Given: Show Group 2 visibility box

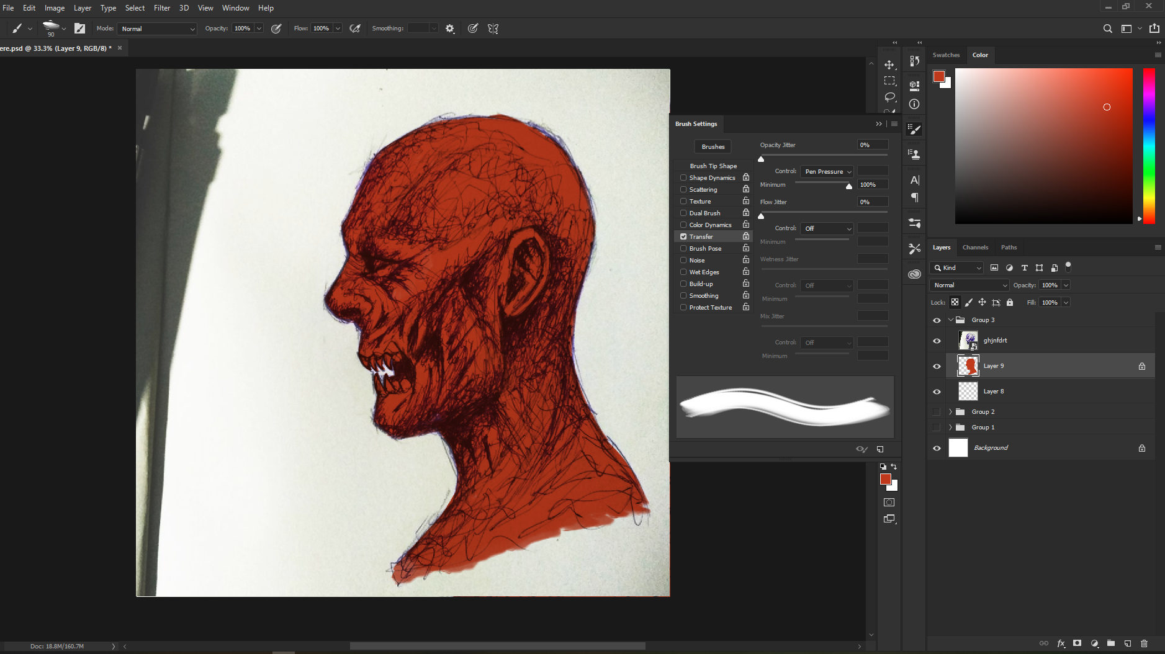Looking at the screenshot, I should click(937, 412).
